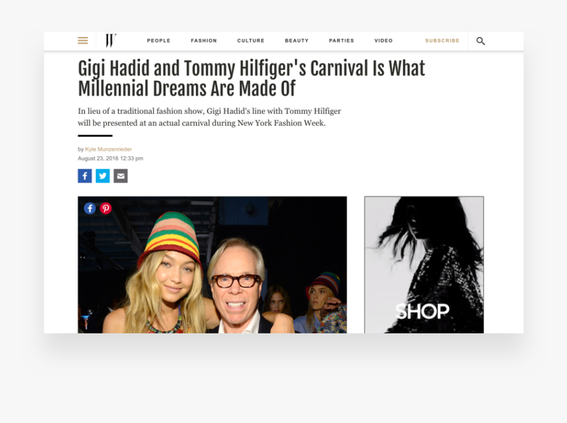The image size is (567, 423).
Task: Click the Gigi Hadid and Tommy Hilfiger photo
Action: click(x=212, y=265)
